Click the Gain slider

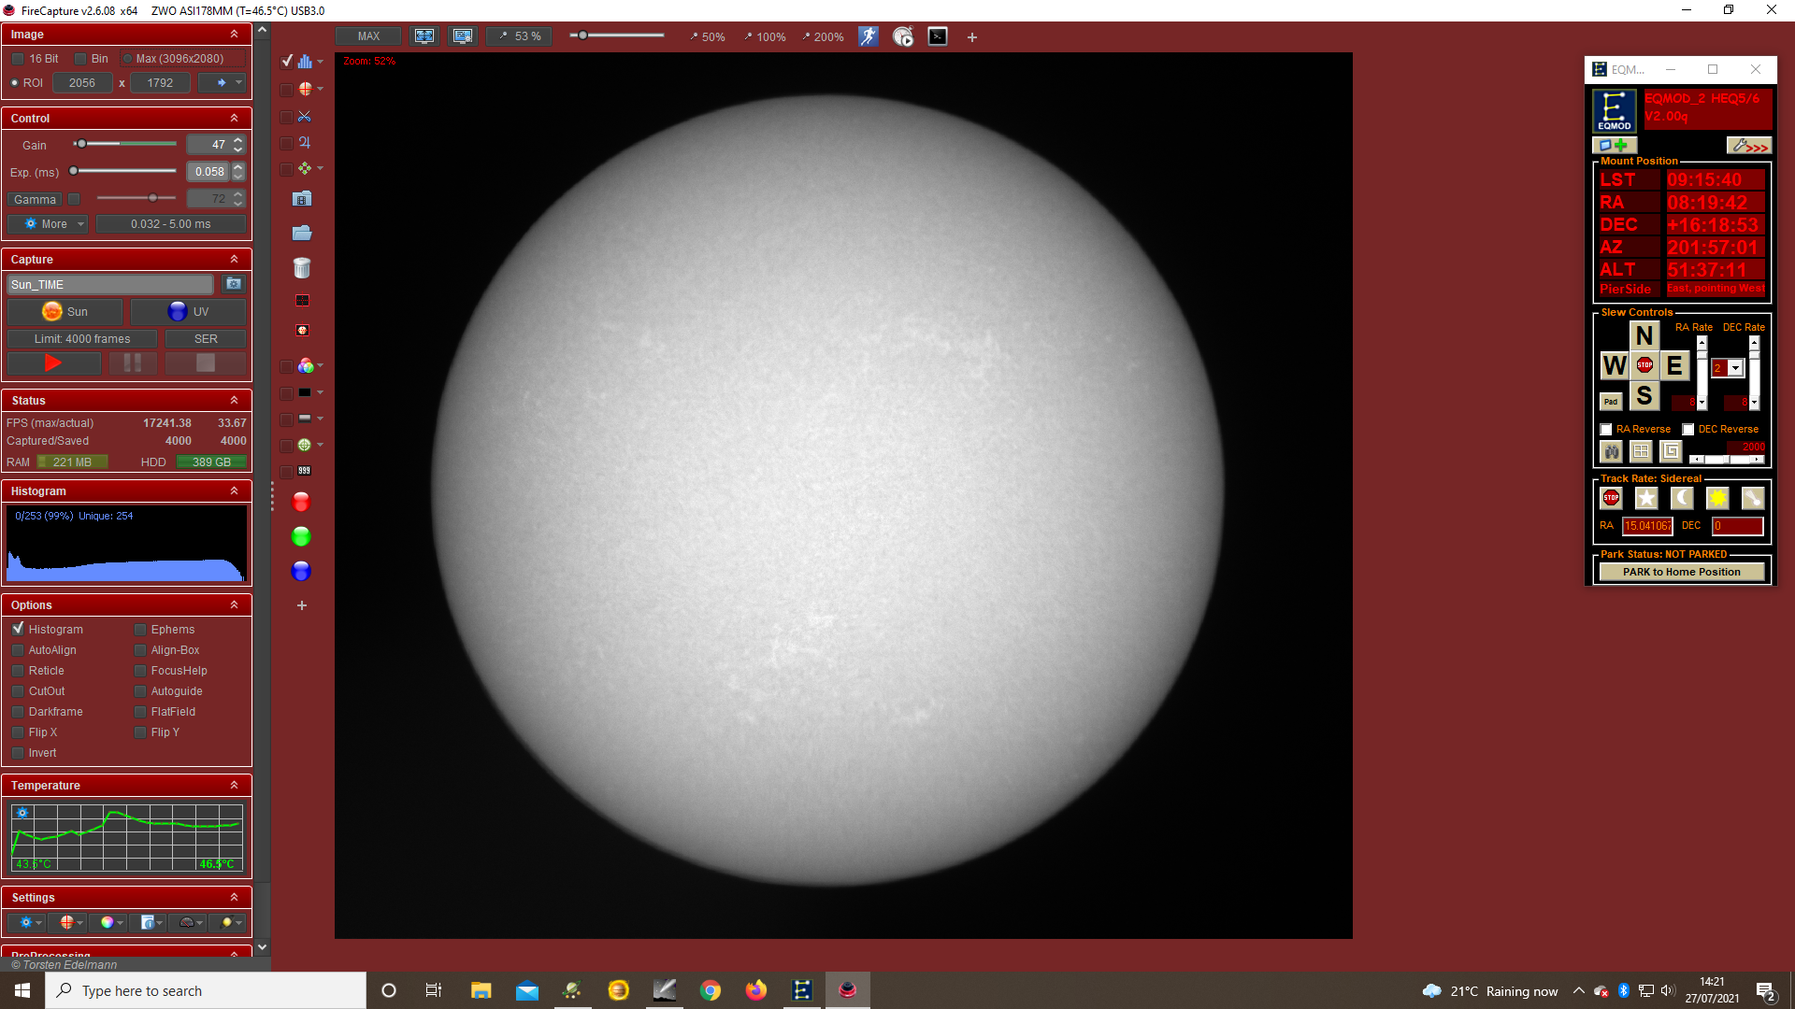(x=124, y=144)
